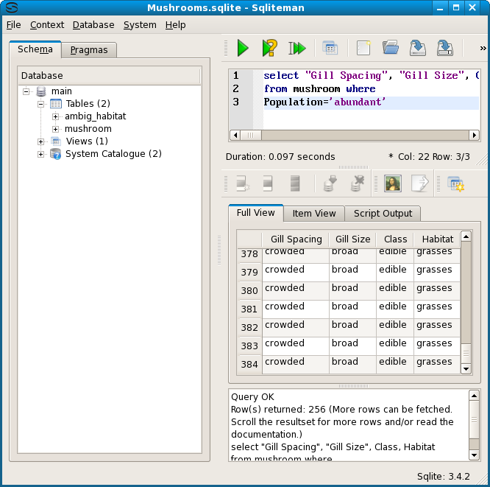Expand the Views (1) tree node

(41, 141)
